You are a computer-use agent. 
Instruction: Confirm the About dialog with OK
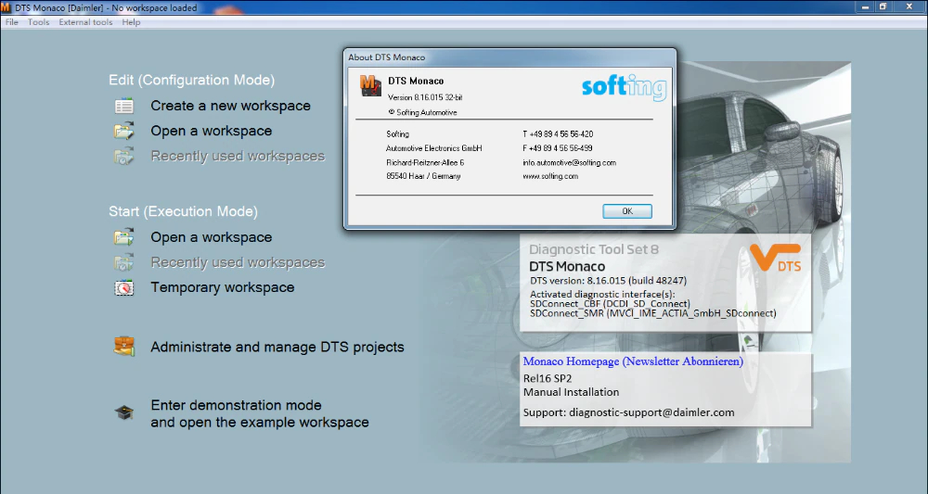tap(627, 211)
